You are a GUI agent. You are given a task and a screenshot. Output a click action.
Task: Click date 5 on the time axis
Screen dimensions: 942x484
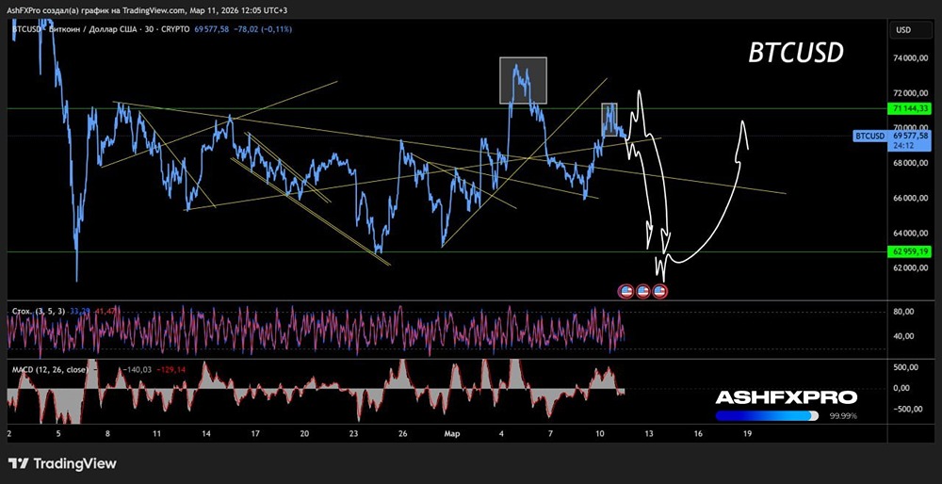(57, 433)
